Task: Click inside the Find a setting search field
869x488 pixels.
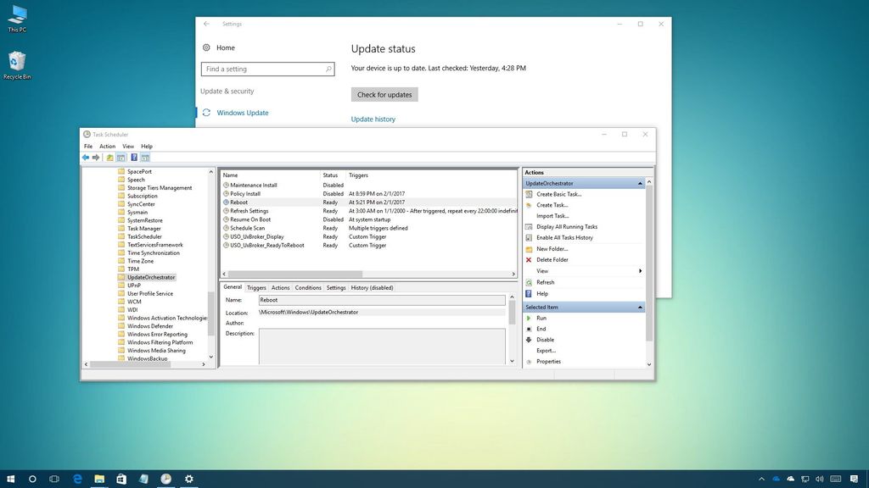Action: pos(263,69)
